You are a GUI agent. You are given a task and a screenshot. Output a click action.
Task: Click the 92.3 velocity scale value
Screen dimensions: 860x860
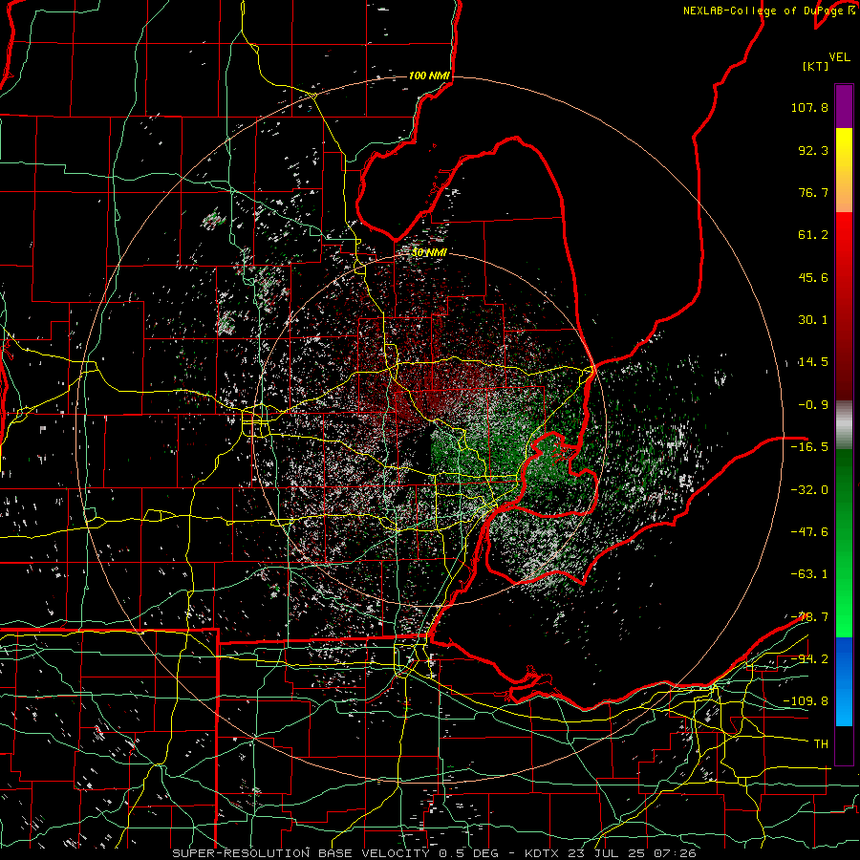(x=813, y=150)
